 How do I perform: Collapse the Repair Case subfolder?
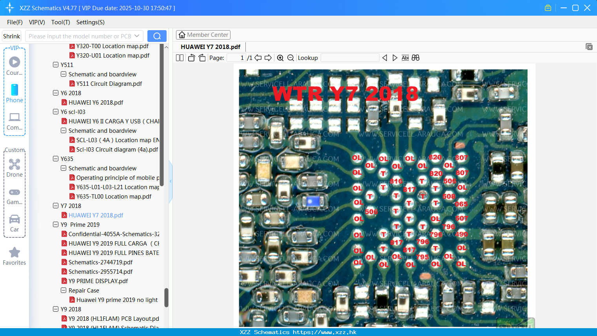pos(64,290)
